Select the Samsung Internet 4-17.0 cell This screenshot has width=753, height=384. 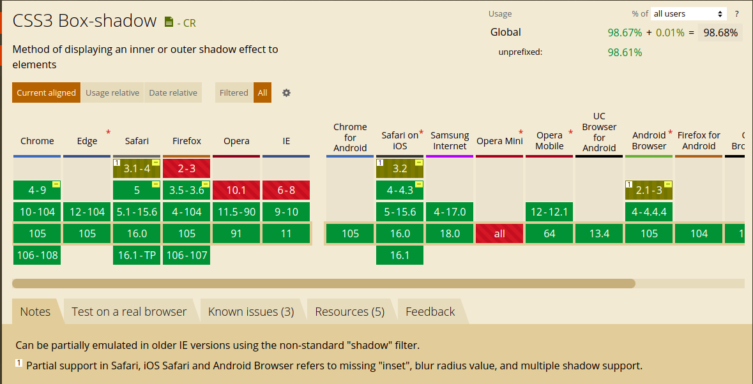pyautogui.click(x=450, y=212)
